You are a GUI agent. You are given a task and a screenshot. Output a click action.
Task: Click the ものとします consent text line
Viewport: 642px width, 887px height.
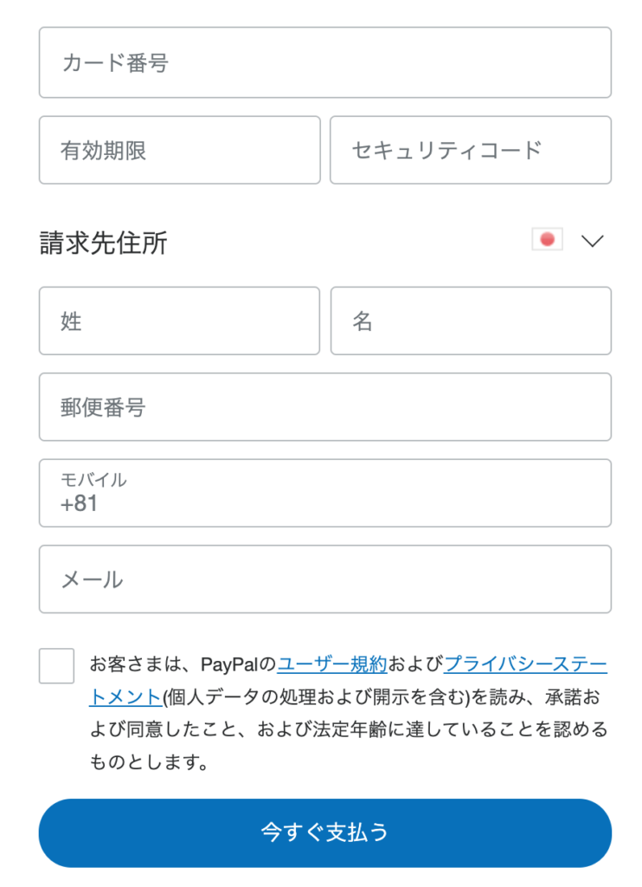149,762
